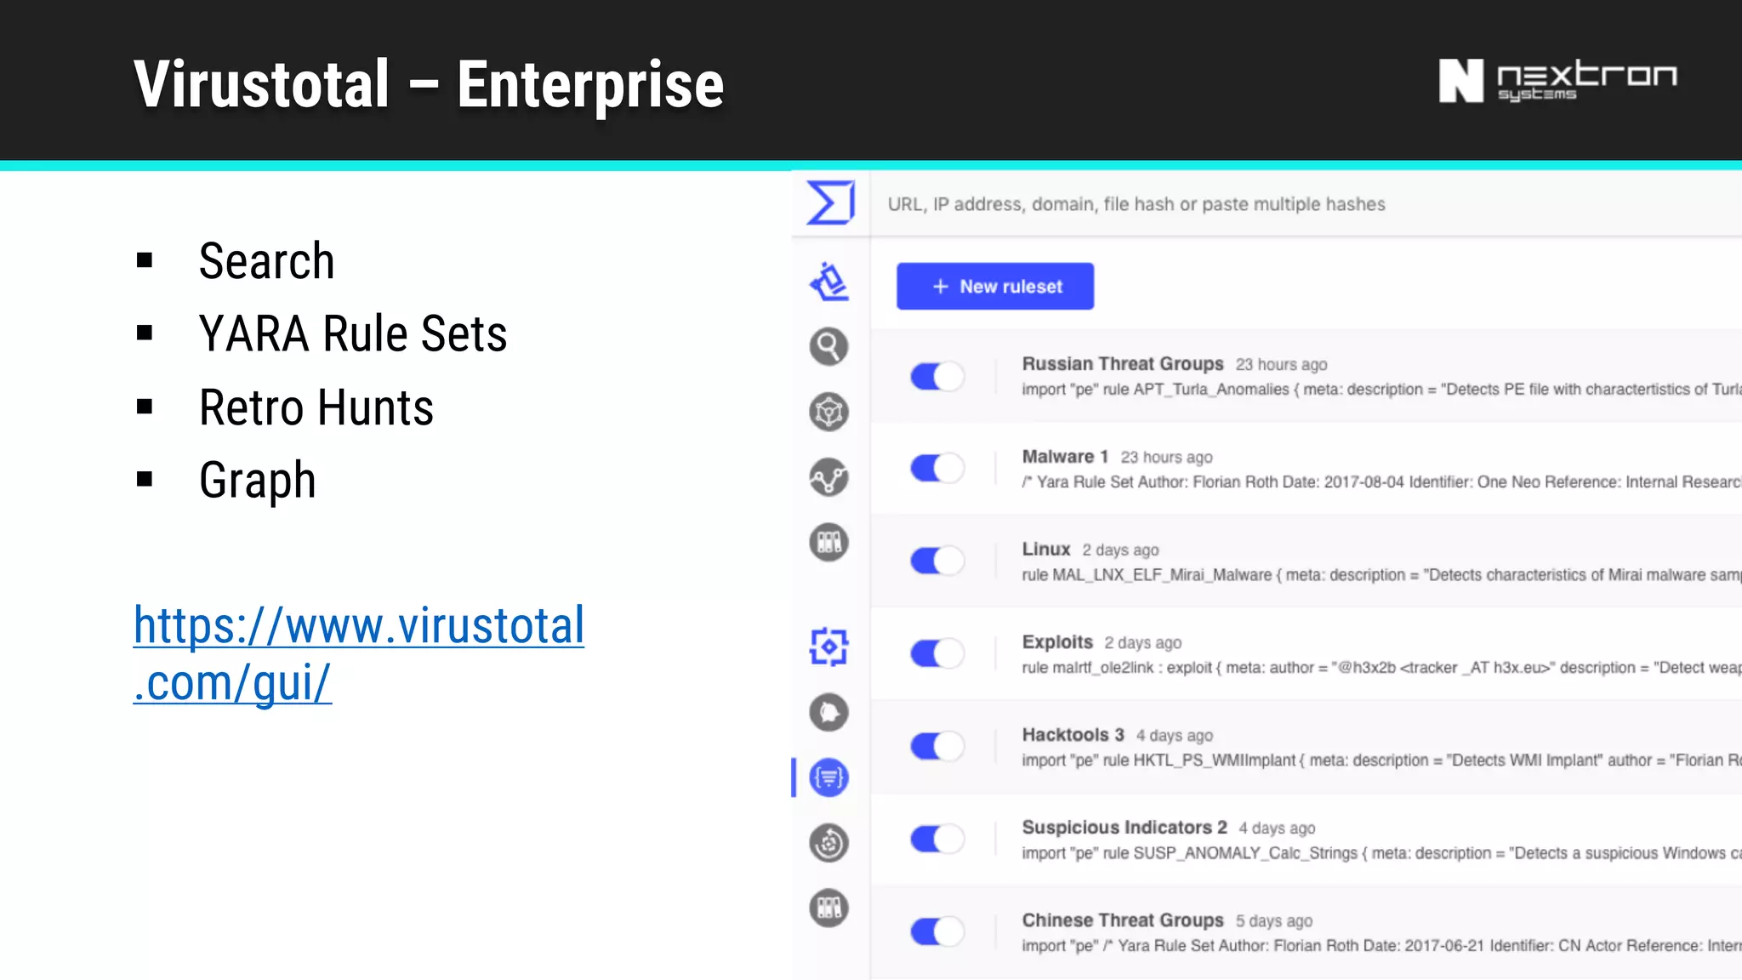
Task: Open the Hacktools 3 ruleset title
Action: pos(1073,735)
